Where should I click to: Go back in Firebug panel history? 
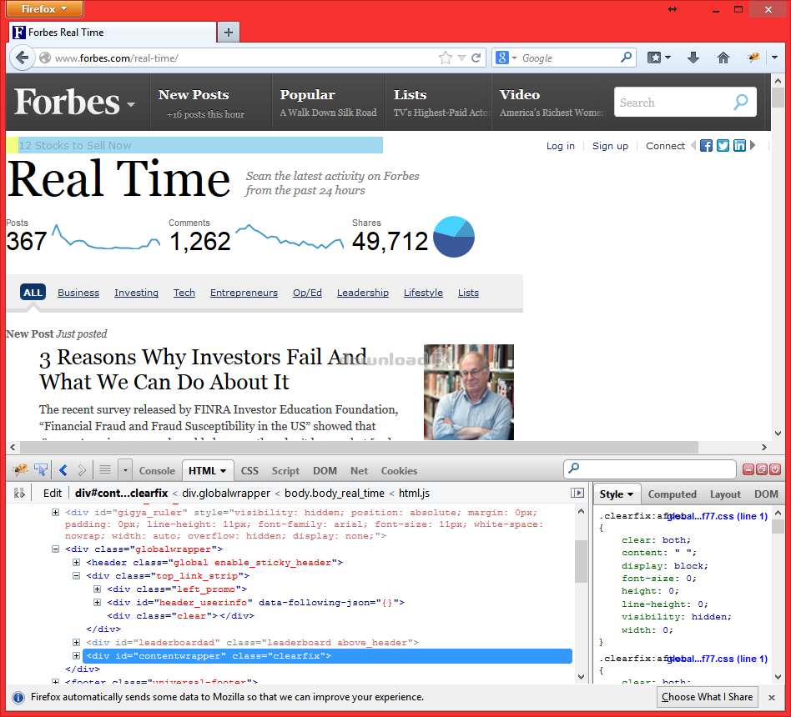pyautogui.click(x=63, y=470)
